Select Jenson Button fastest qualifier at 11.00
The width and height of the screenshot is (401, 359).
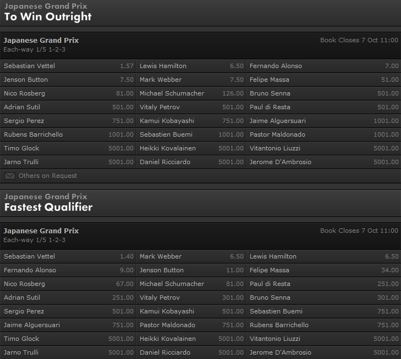pyautogui.click(x=191, y=271)
